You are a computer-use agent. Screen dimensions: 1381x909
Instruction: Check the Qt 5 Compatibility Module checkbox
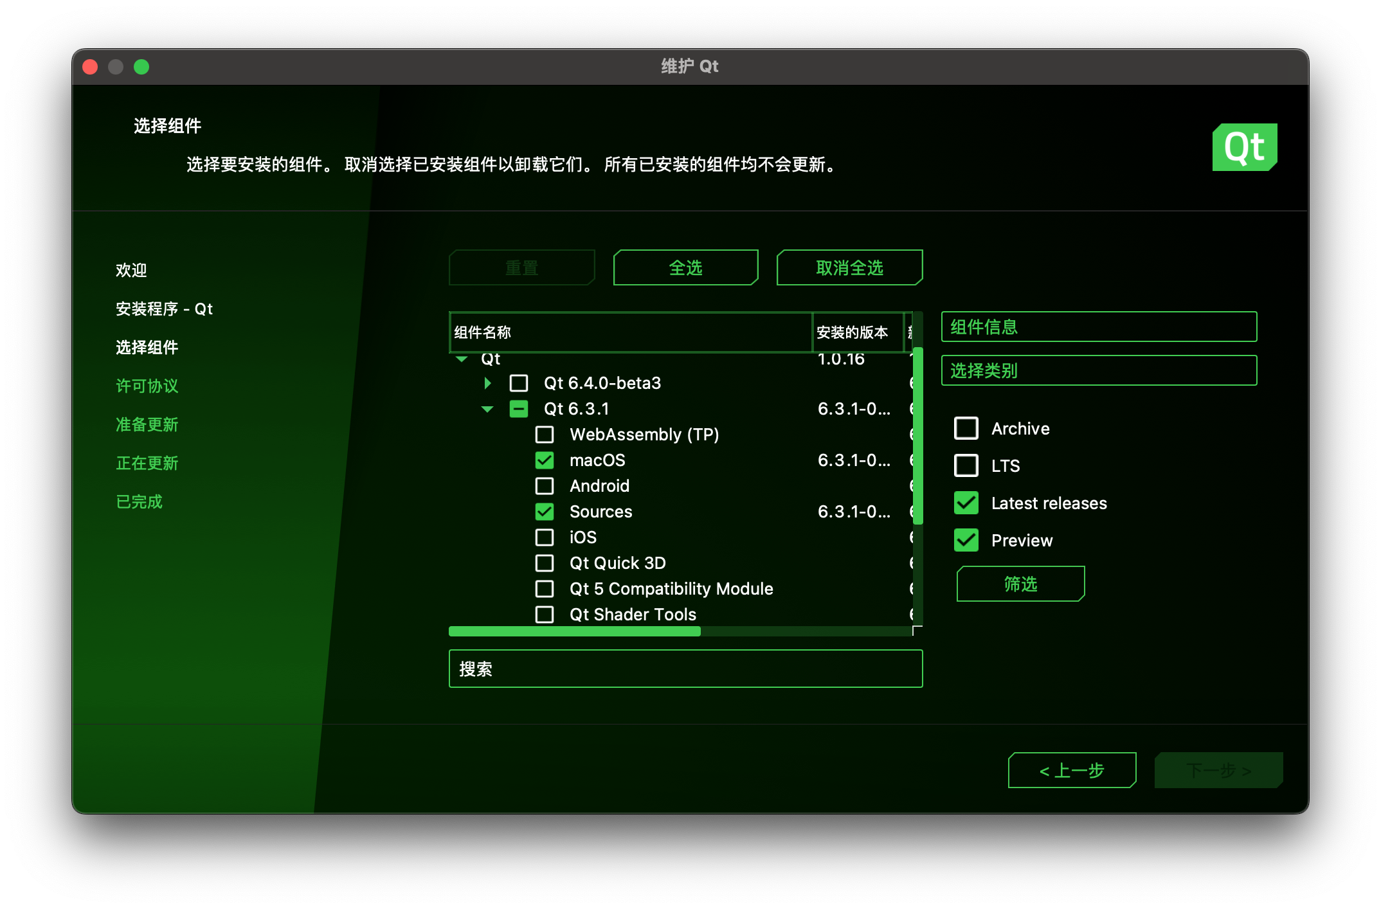545,589
